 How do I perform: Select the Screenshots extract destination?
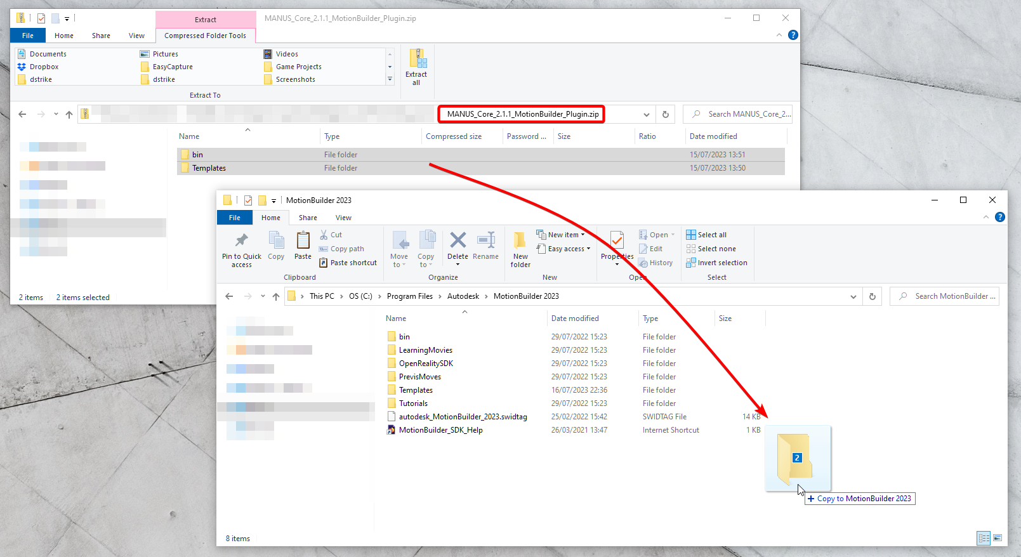point(295,79)
